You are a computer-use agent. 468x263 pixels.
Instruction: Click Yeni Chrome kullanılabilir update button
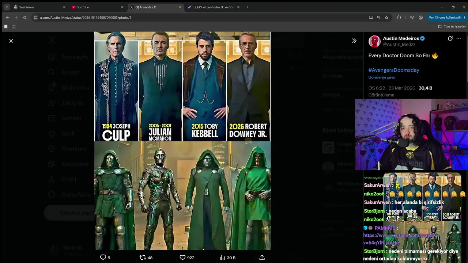[446, 17]
